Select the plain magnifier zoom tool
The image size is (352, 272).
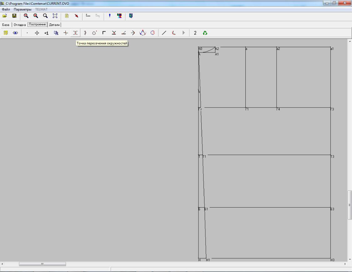(45, 16)
